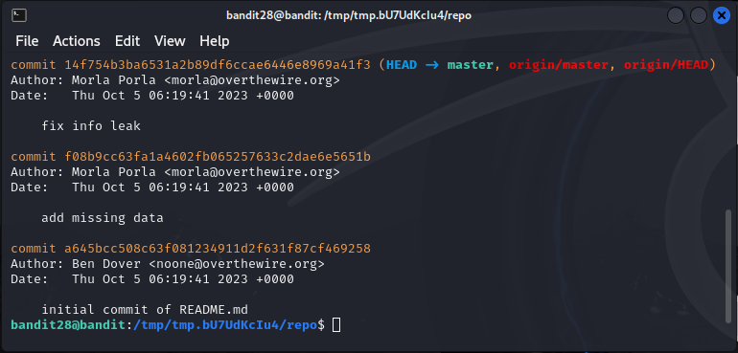Image resolution: width=738 pixels, height=353 pixels.
Task: Click commit hash starting with f08b9cc63fa1
Action: (218, 157)
